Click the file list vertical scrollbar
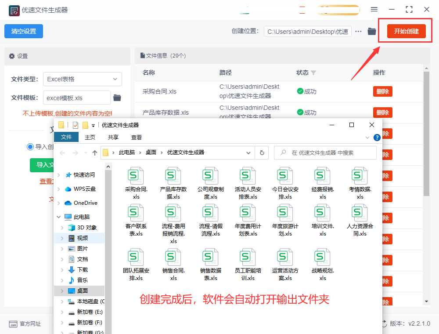 426,132
